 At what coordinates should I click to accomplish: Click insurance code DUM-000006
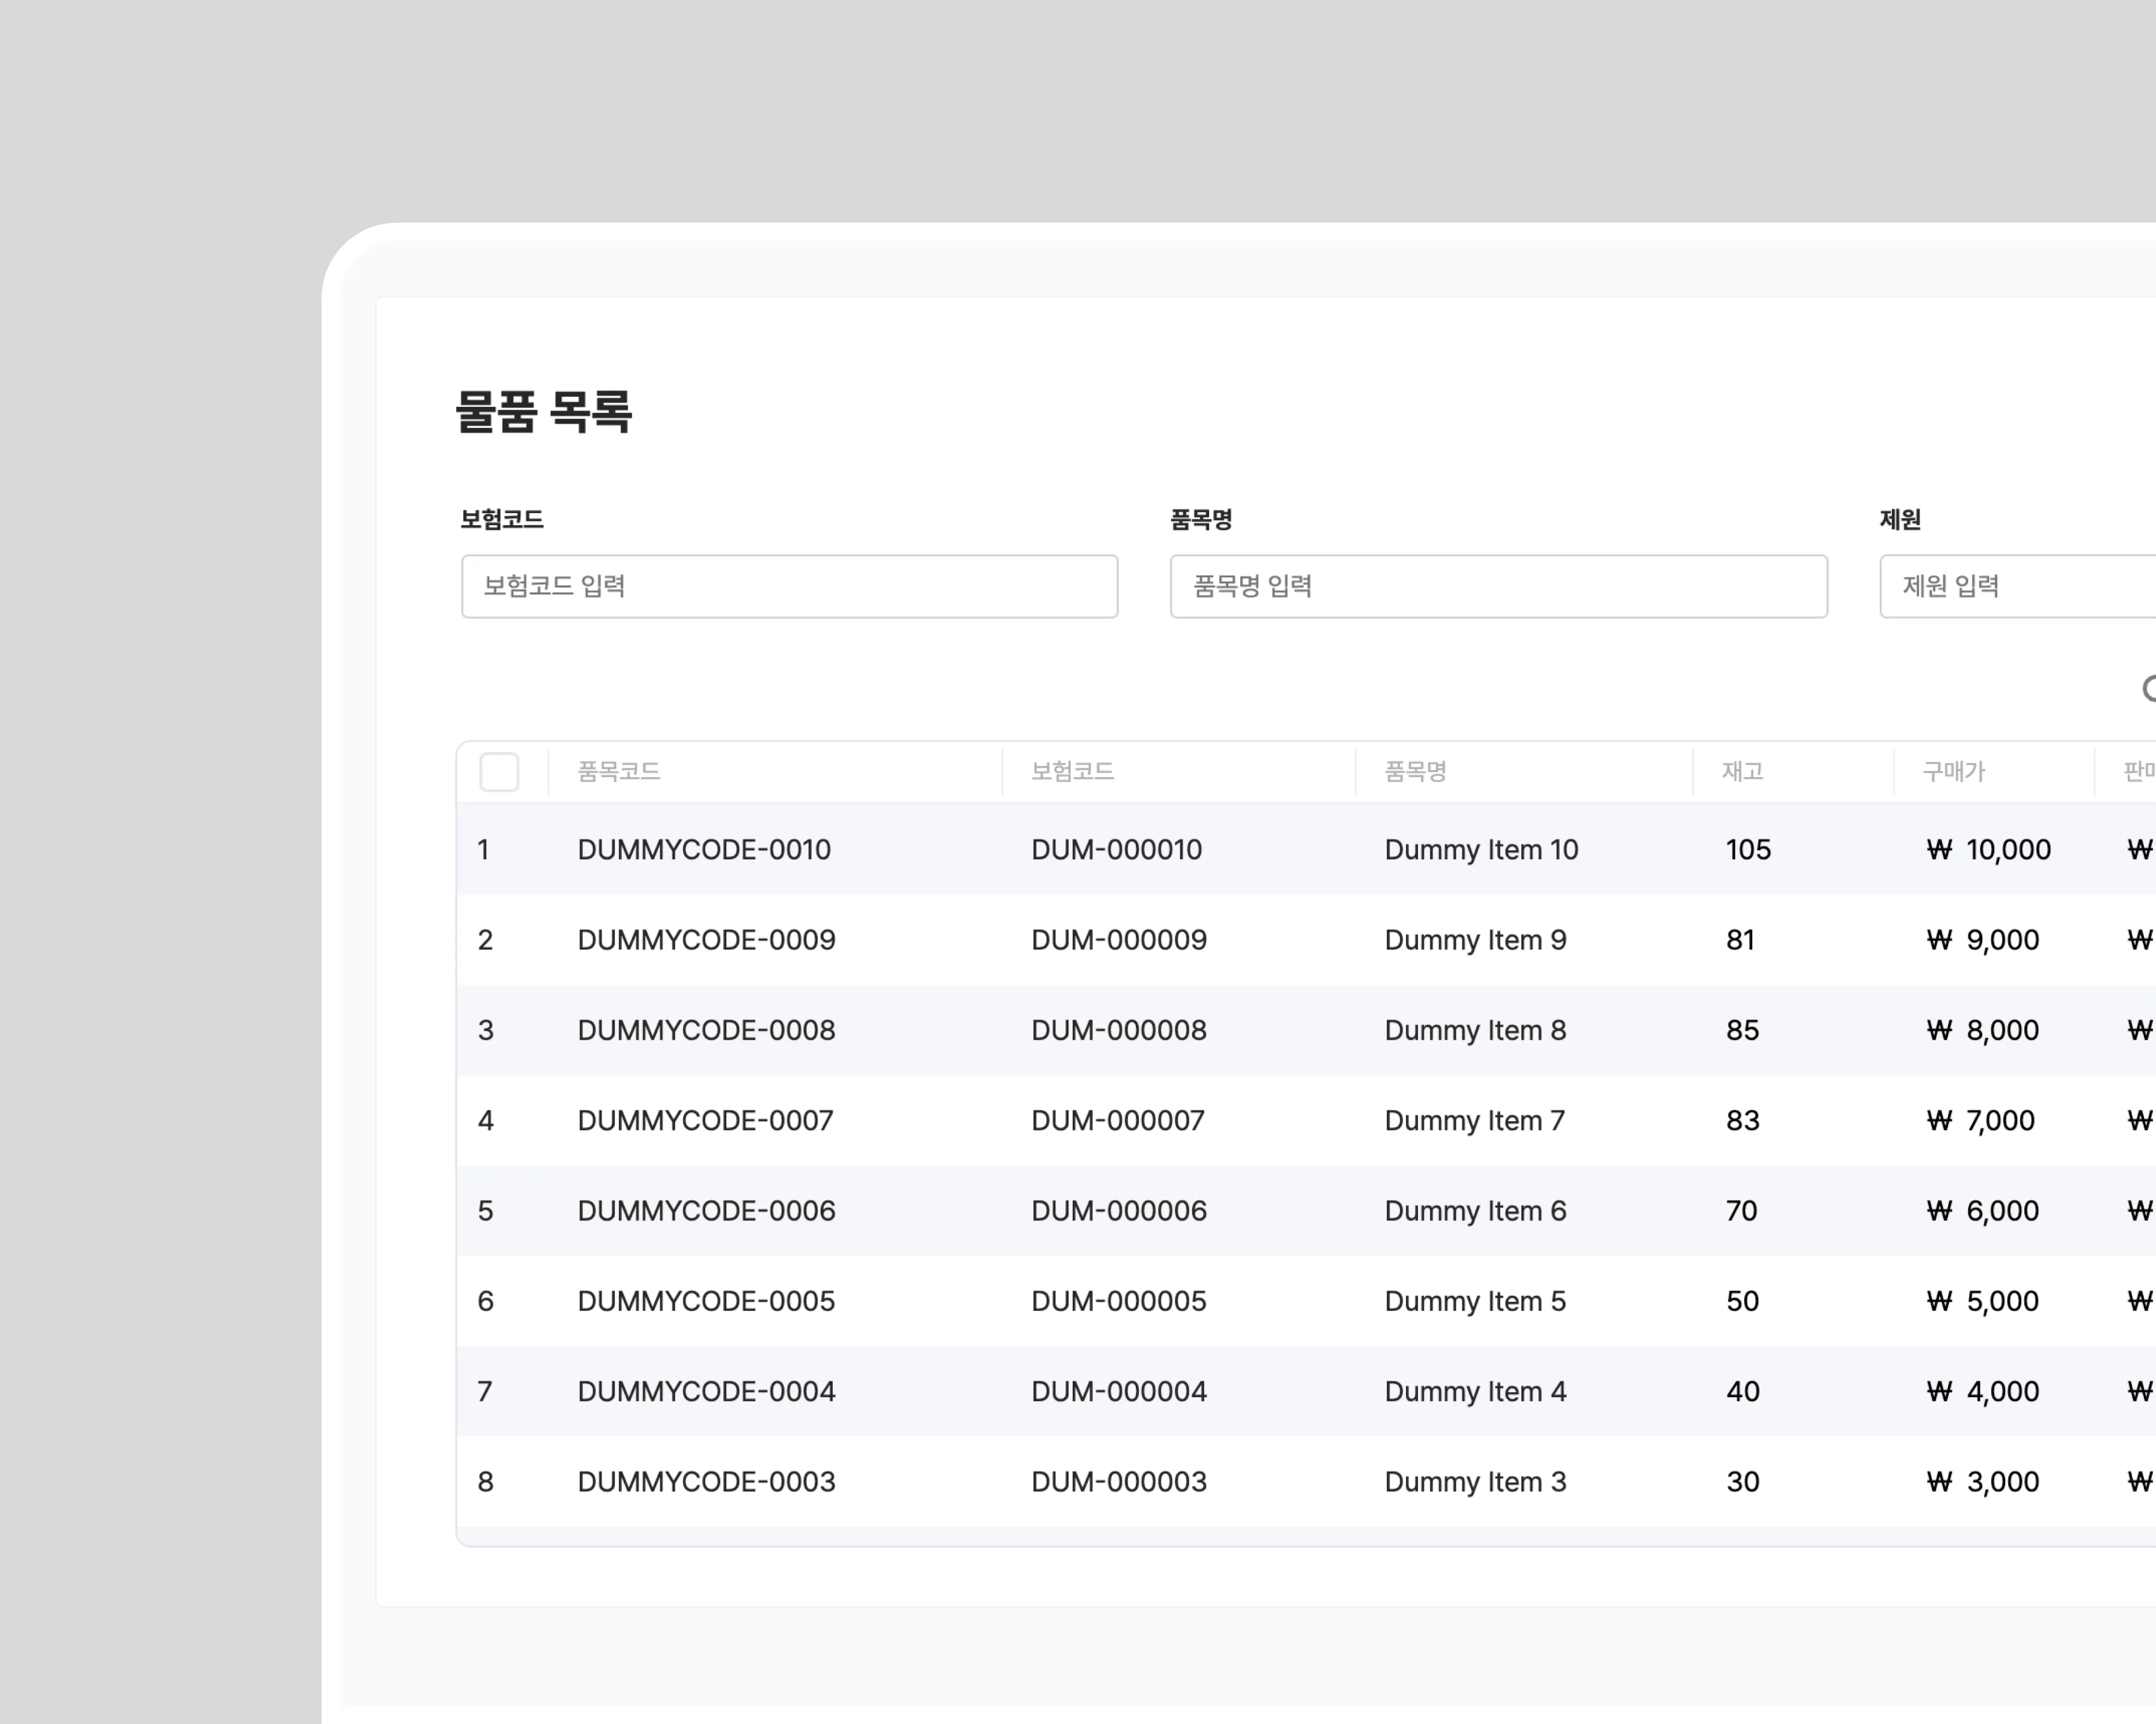point(1119,1211)
